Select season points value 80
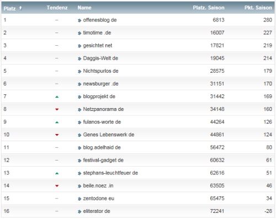This screenshot has height=219, width=276. point(269,147)
